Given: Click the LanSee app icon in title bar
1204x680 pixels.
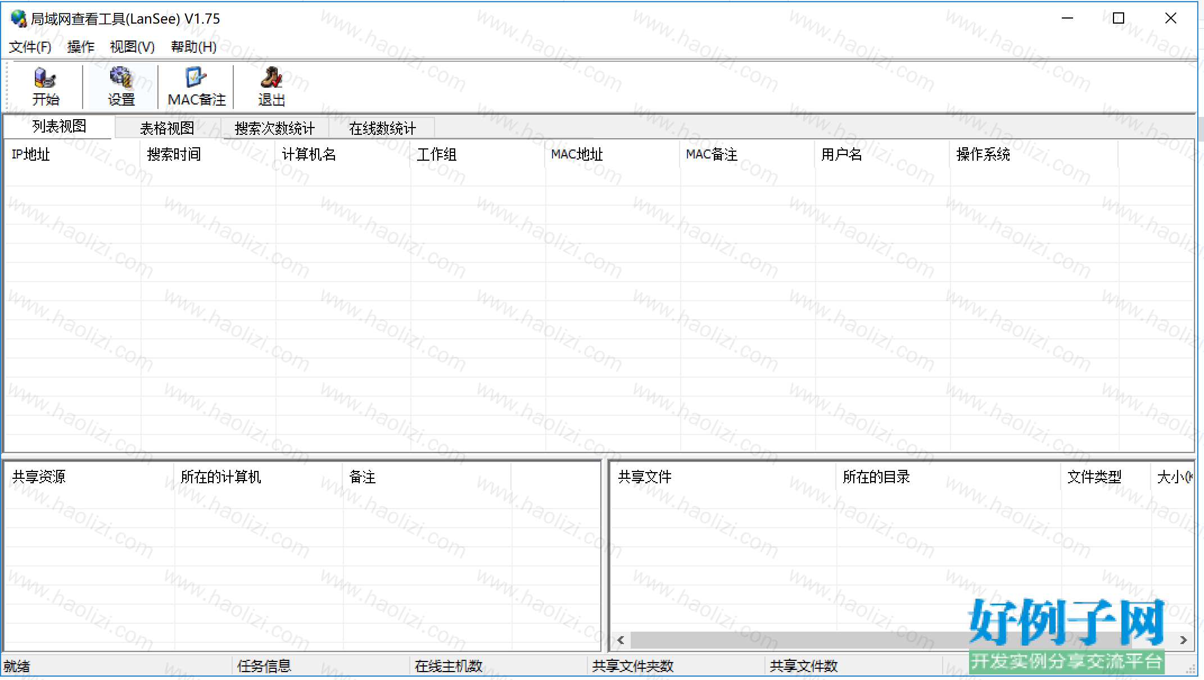Looking at the screenshot, I should 19,19.
